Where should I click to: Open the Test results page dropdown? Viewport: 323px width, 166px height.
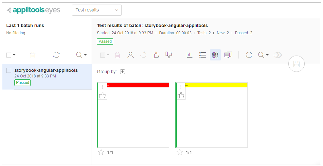click(97, 10)
